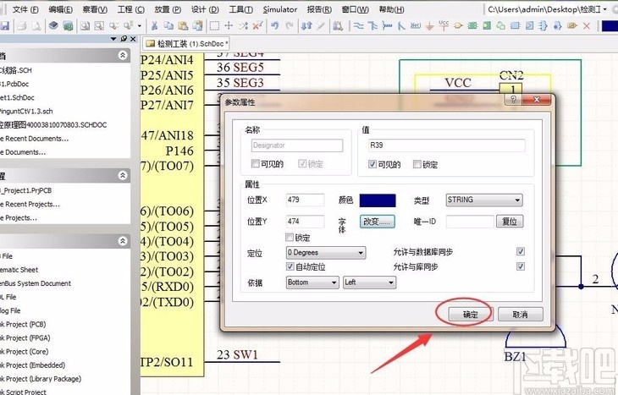Open the side panel's options dropdown arrow
Image resolution: width=618 pixels, height=395 pixels.
pos(113,39)
